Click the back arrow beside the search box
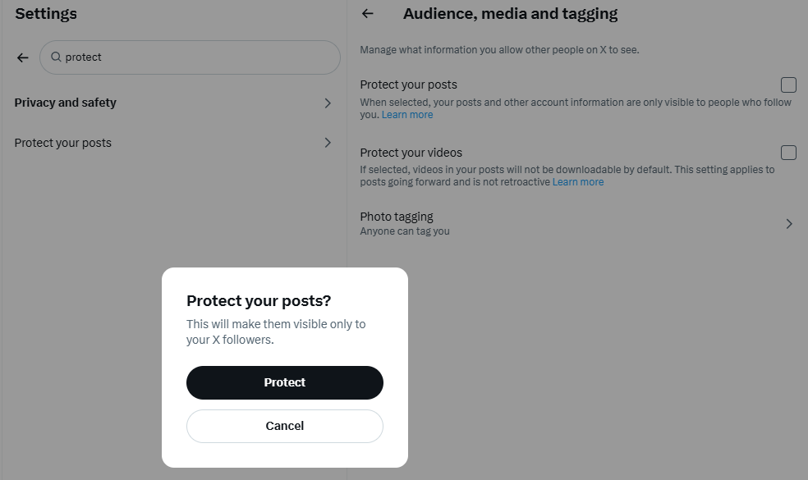This screenshot has width=808, height=480. (x=22, y=57)
